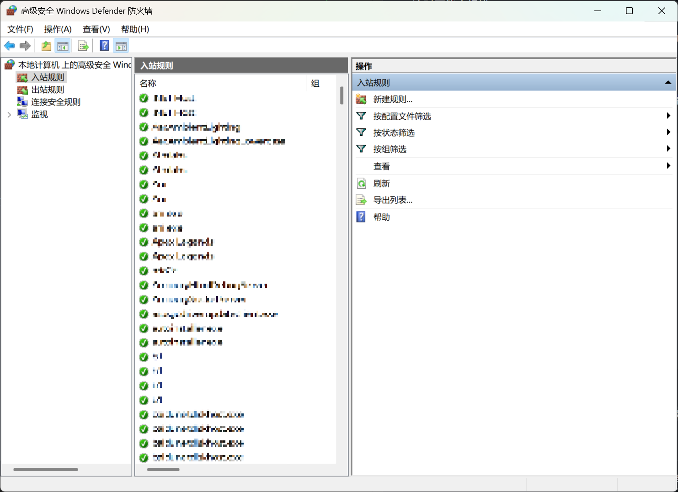This screenshot has width=678, height=492.
Task: Click 导出列表... in the actions pane
Action: tap(393, 200)
